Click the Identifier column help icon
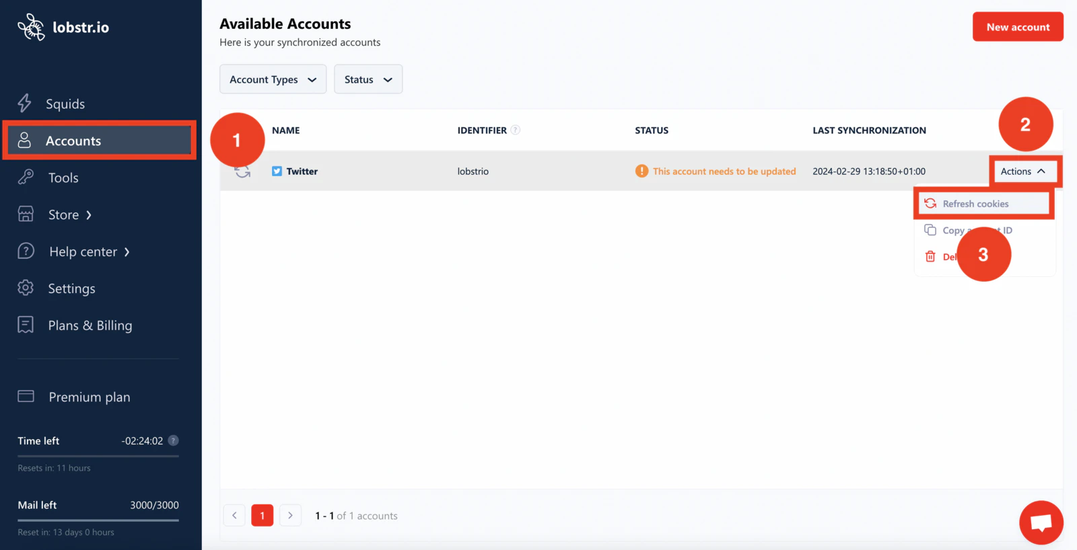This screenshot has width=1077, height=550. pyautogui.click(x=515, y=130)
